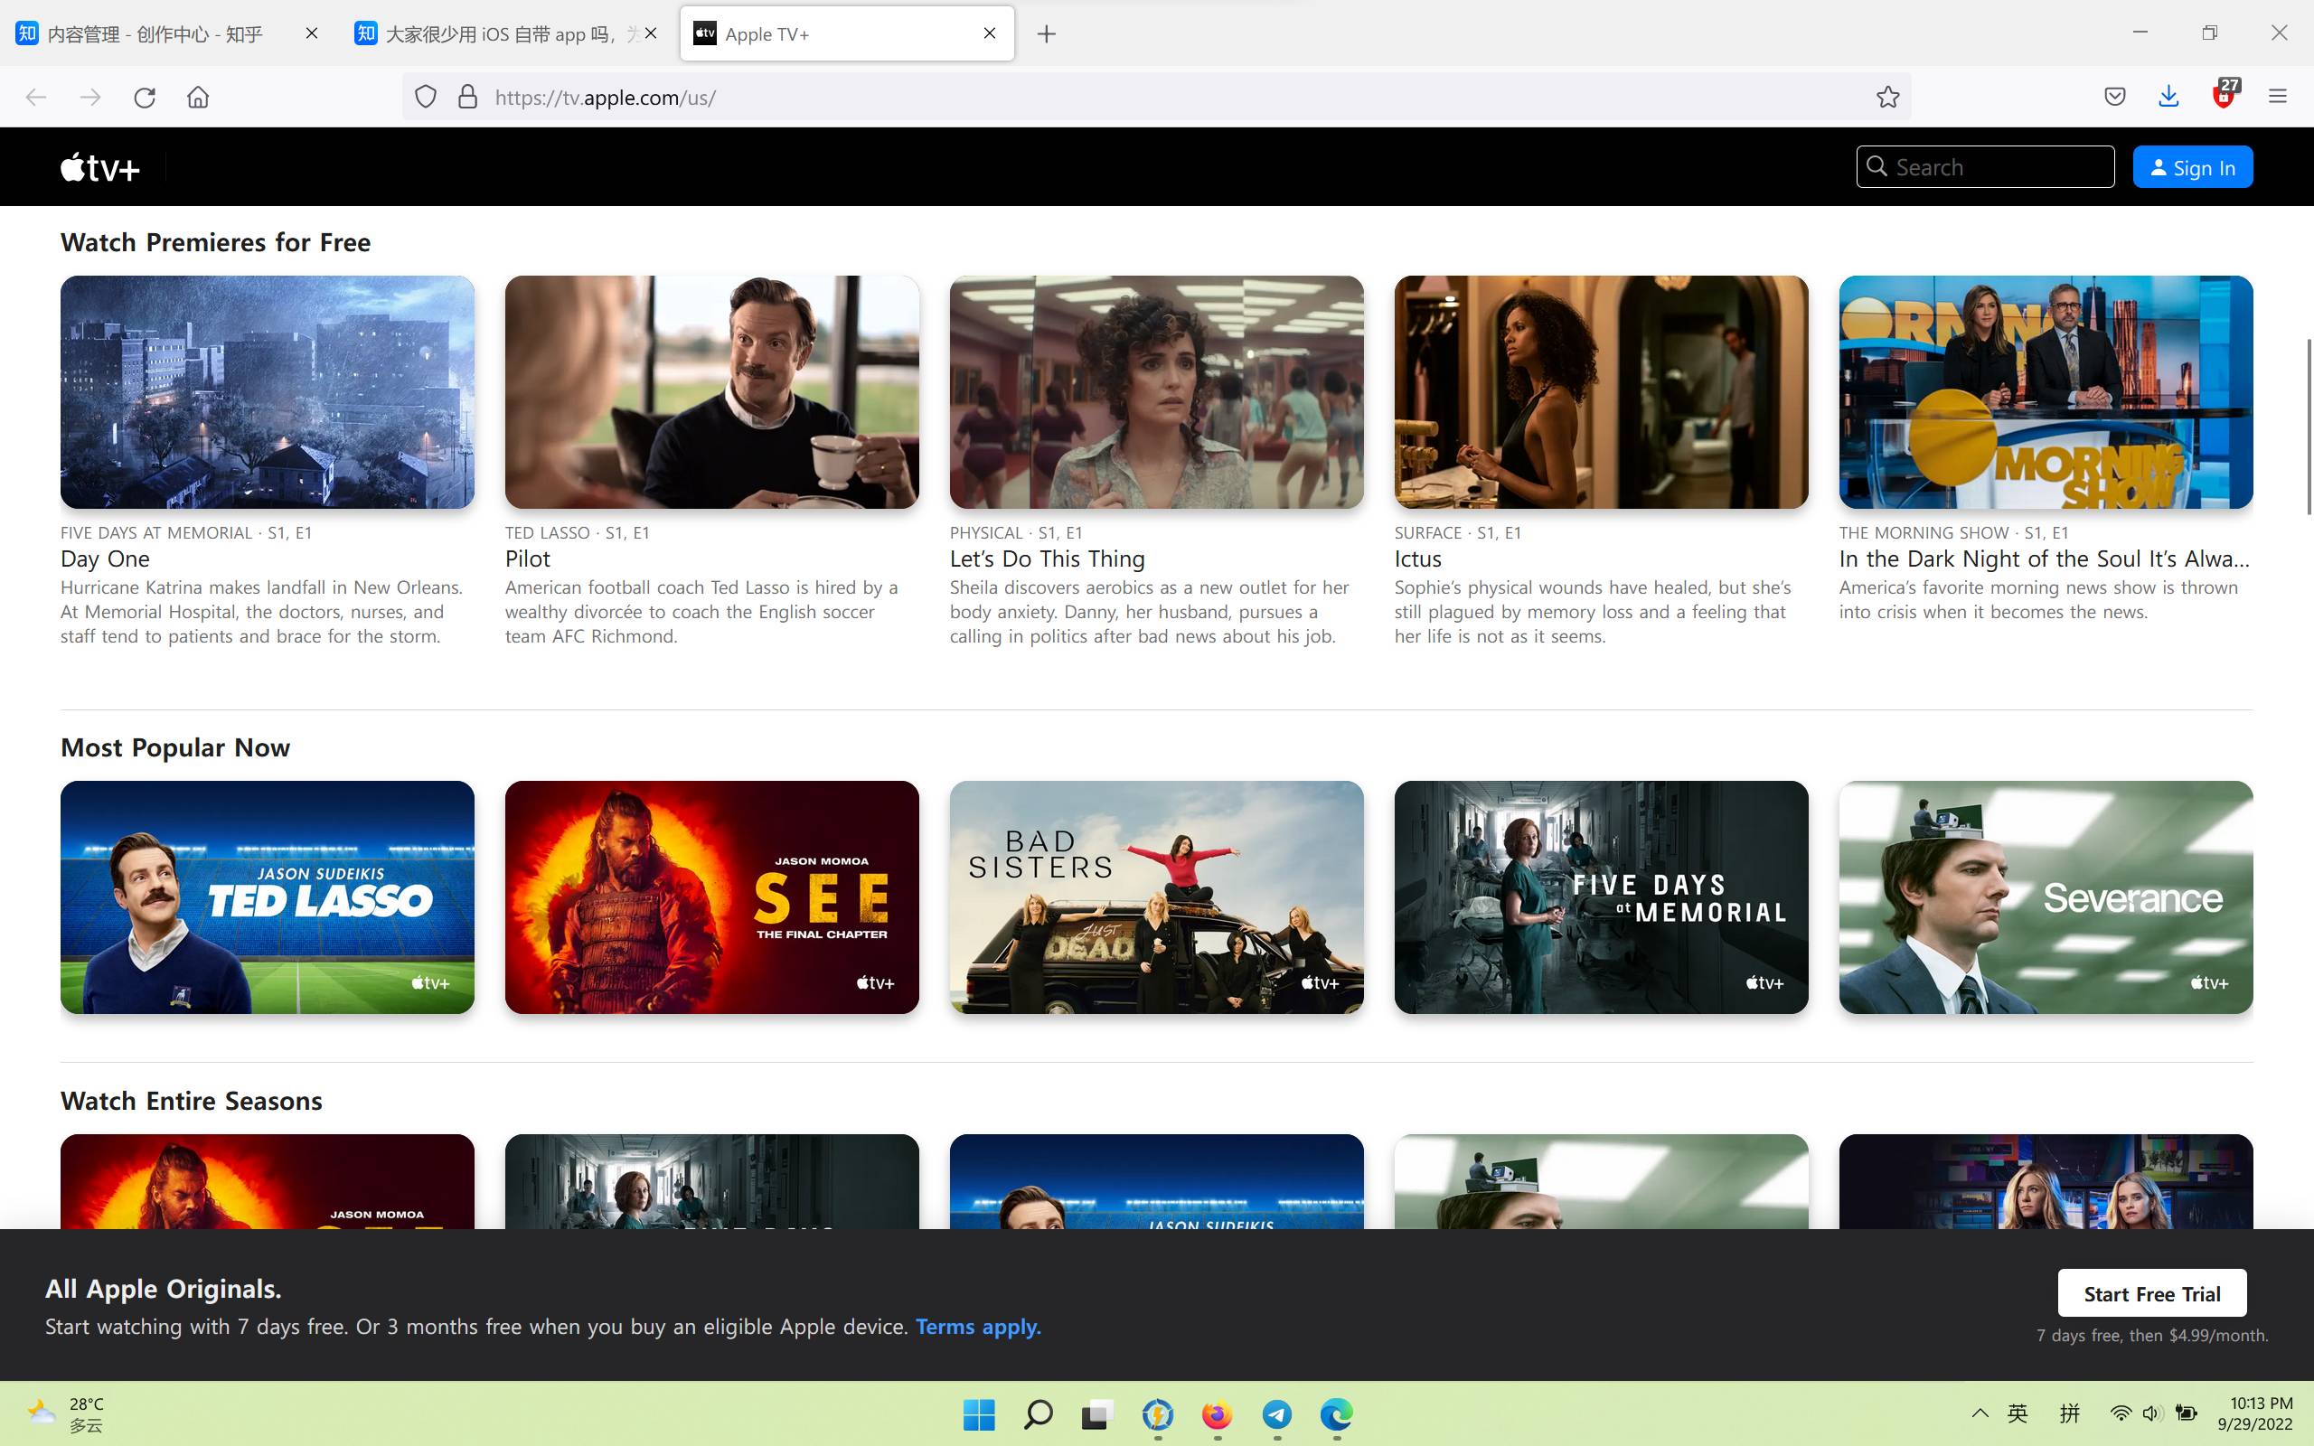Click 'In the Dark Night of the Soul' title
The height and width of the screenshot is (1446, 2314).
coord(2045,559)
